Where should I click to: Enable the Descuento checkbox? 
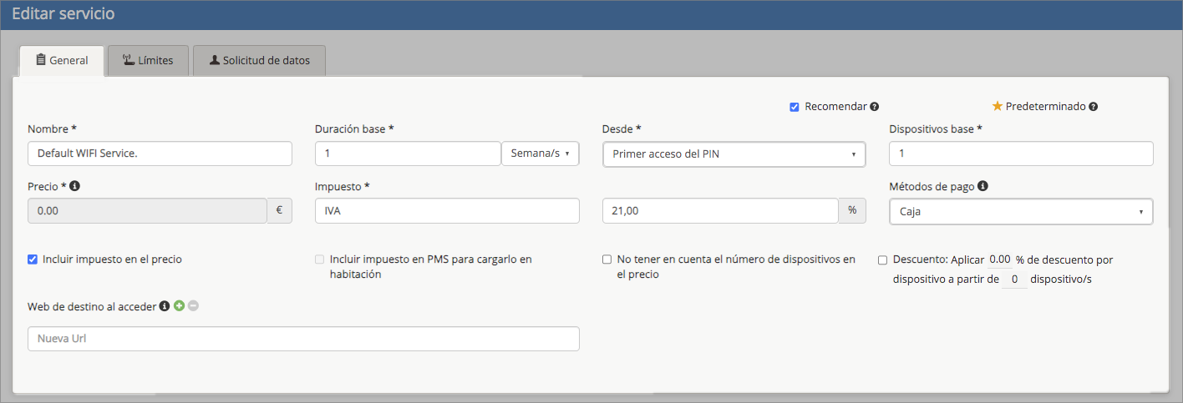click(883, 260)
